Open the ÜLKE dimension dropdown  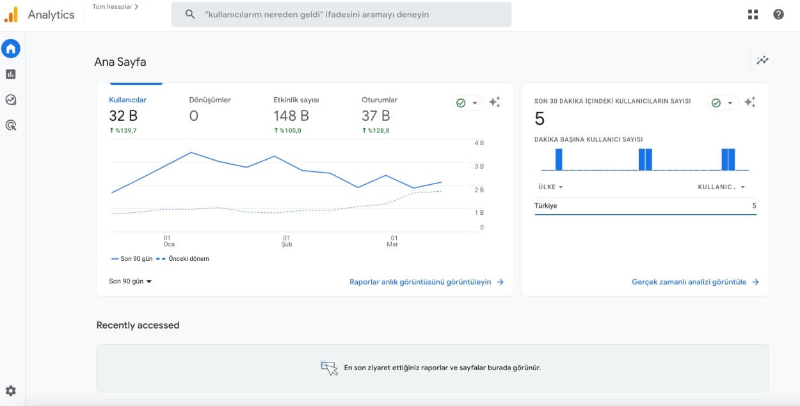(551, 187)
